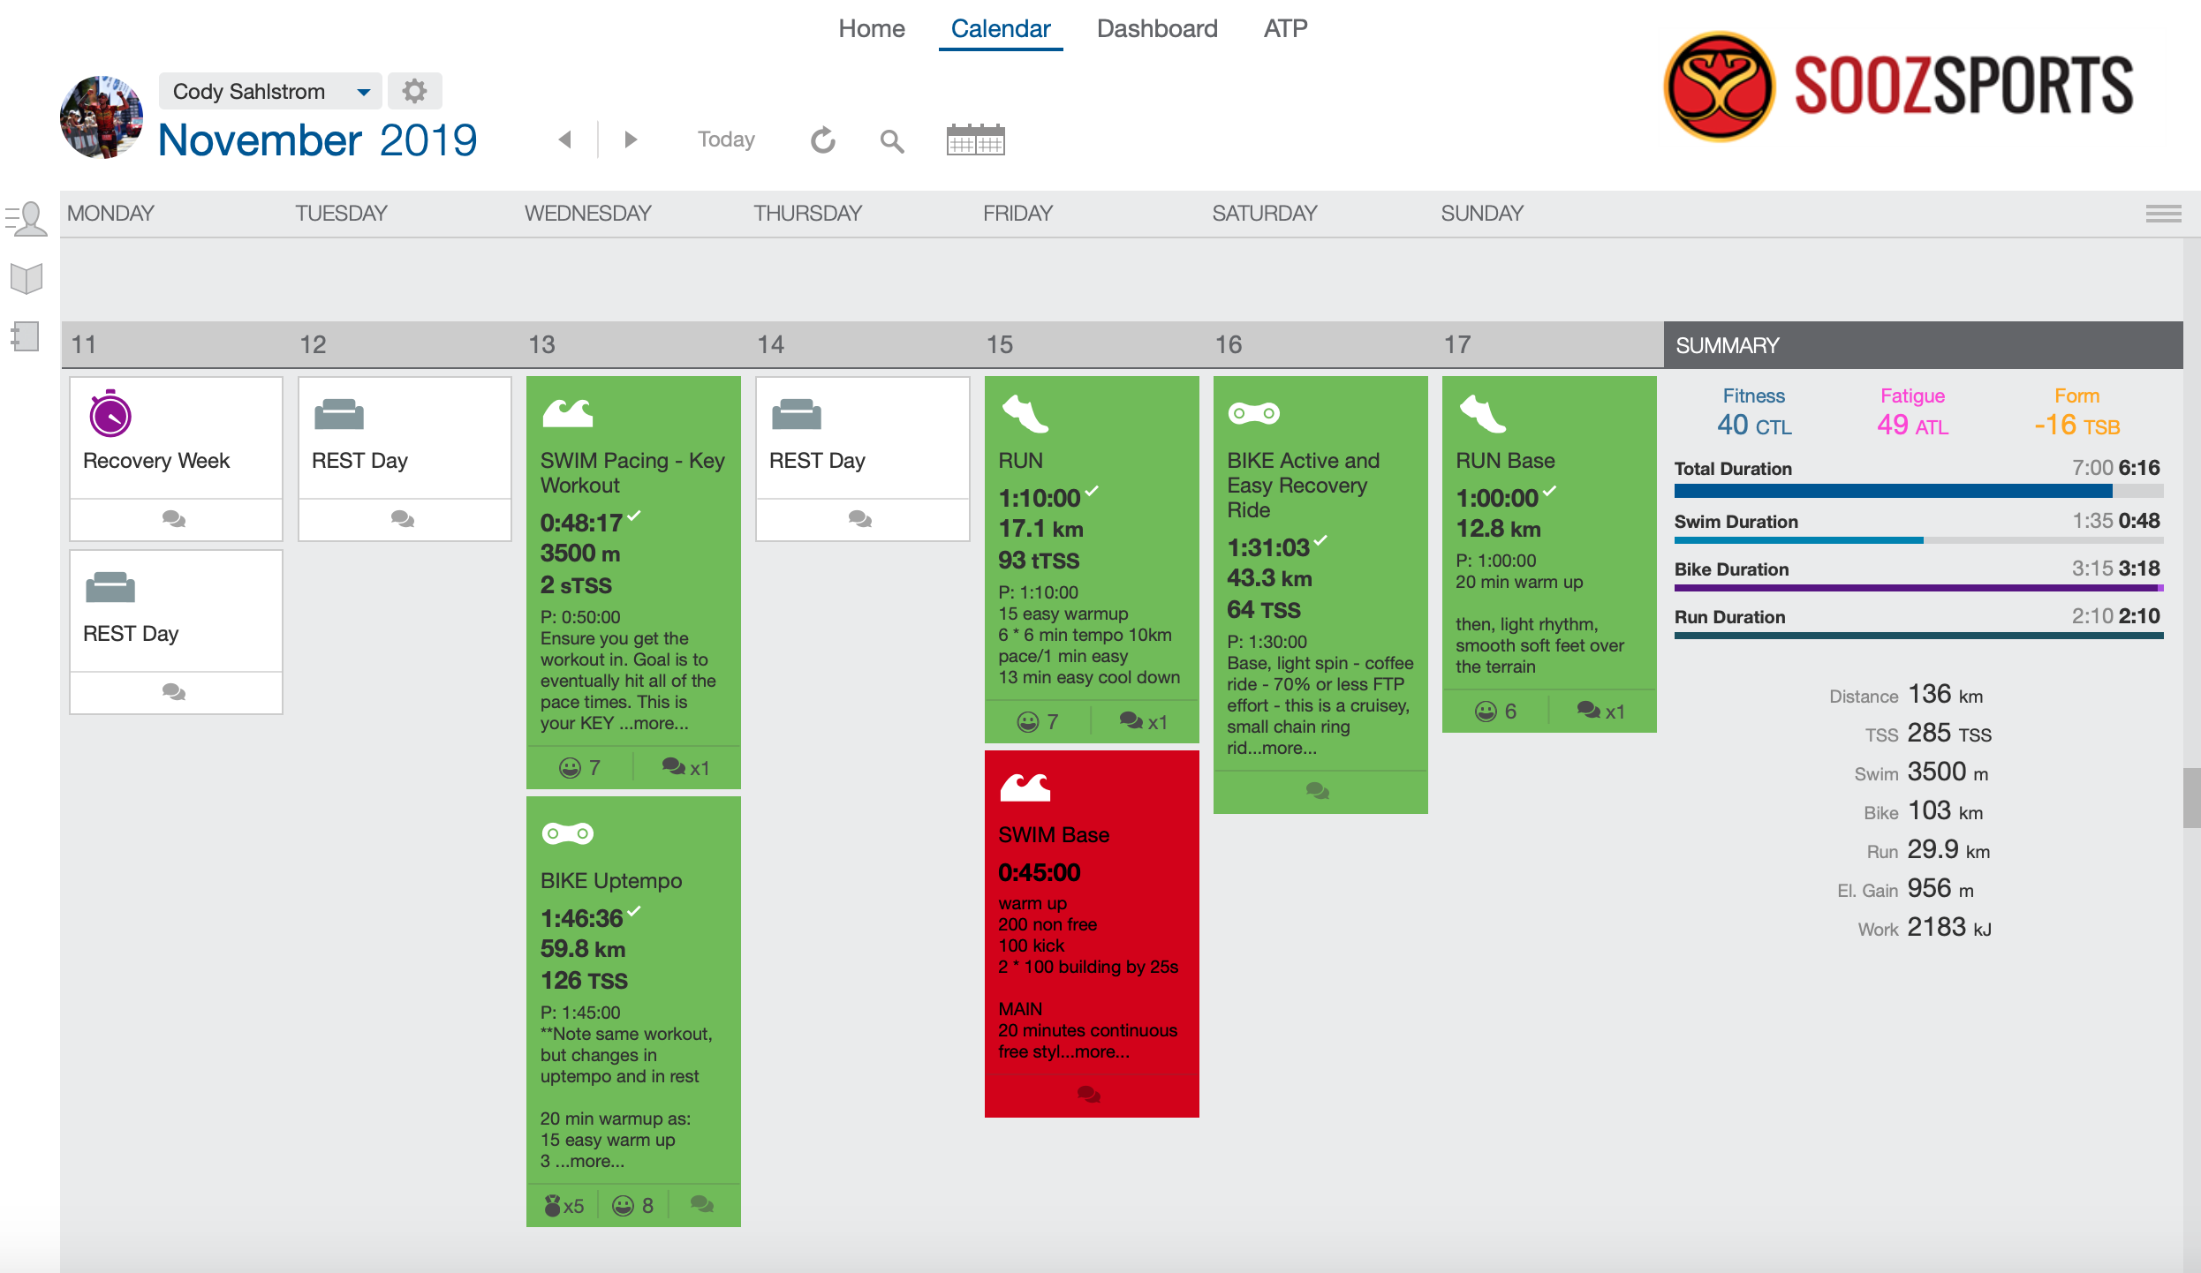Screen dimensions: 2201x1273
Task: Expand 'more' in BIKE Active Recovery Ride
Action: point(1282,748)
